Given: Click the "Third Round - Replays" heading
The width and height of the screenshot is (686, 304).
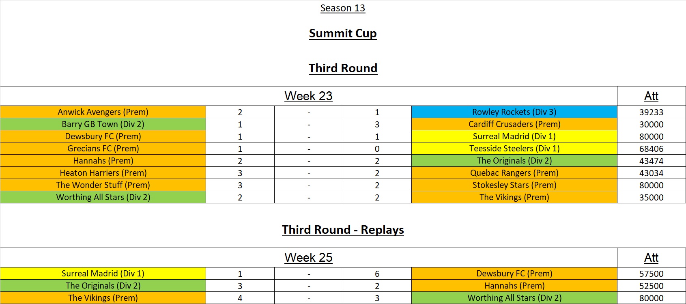Looking at the screenshot, I should pos(343,230).
